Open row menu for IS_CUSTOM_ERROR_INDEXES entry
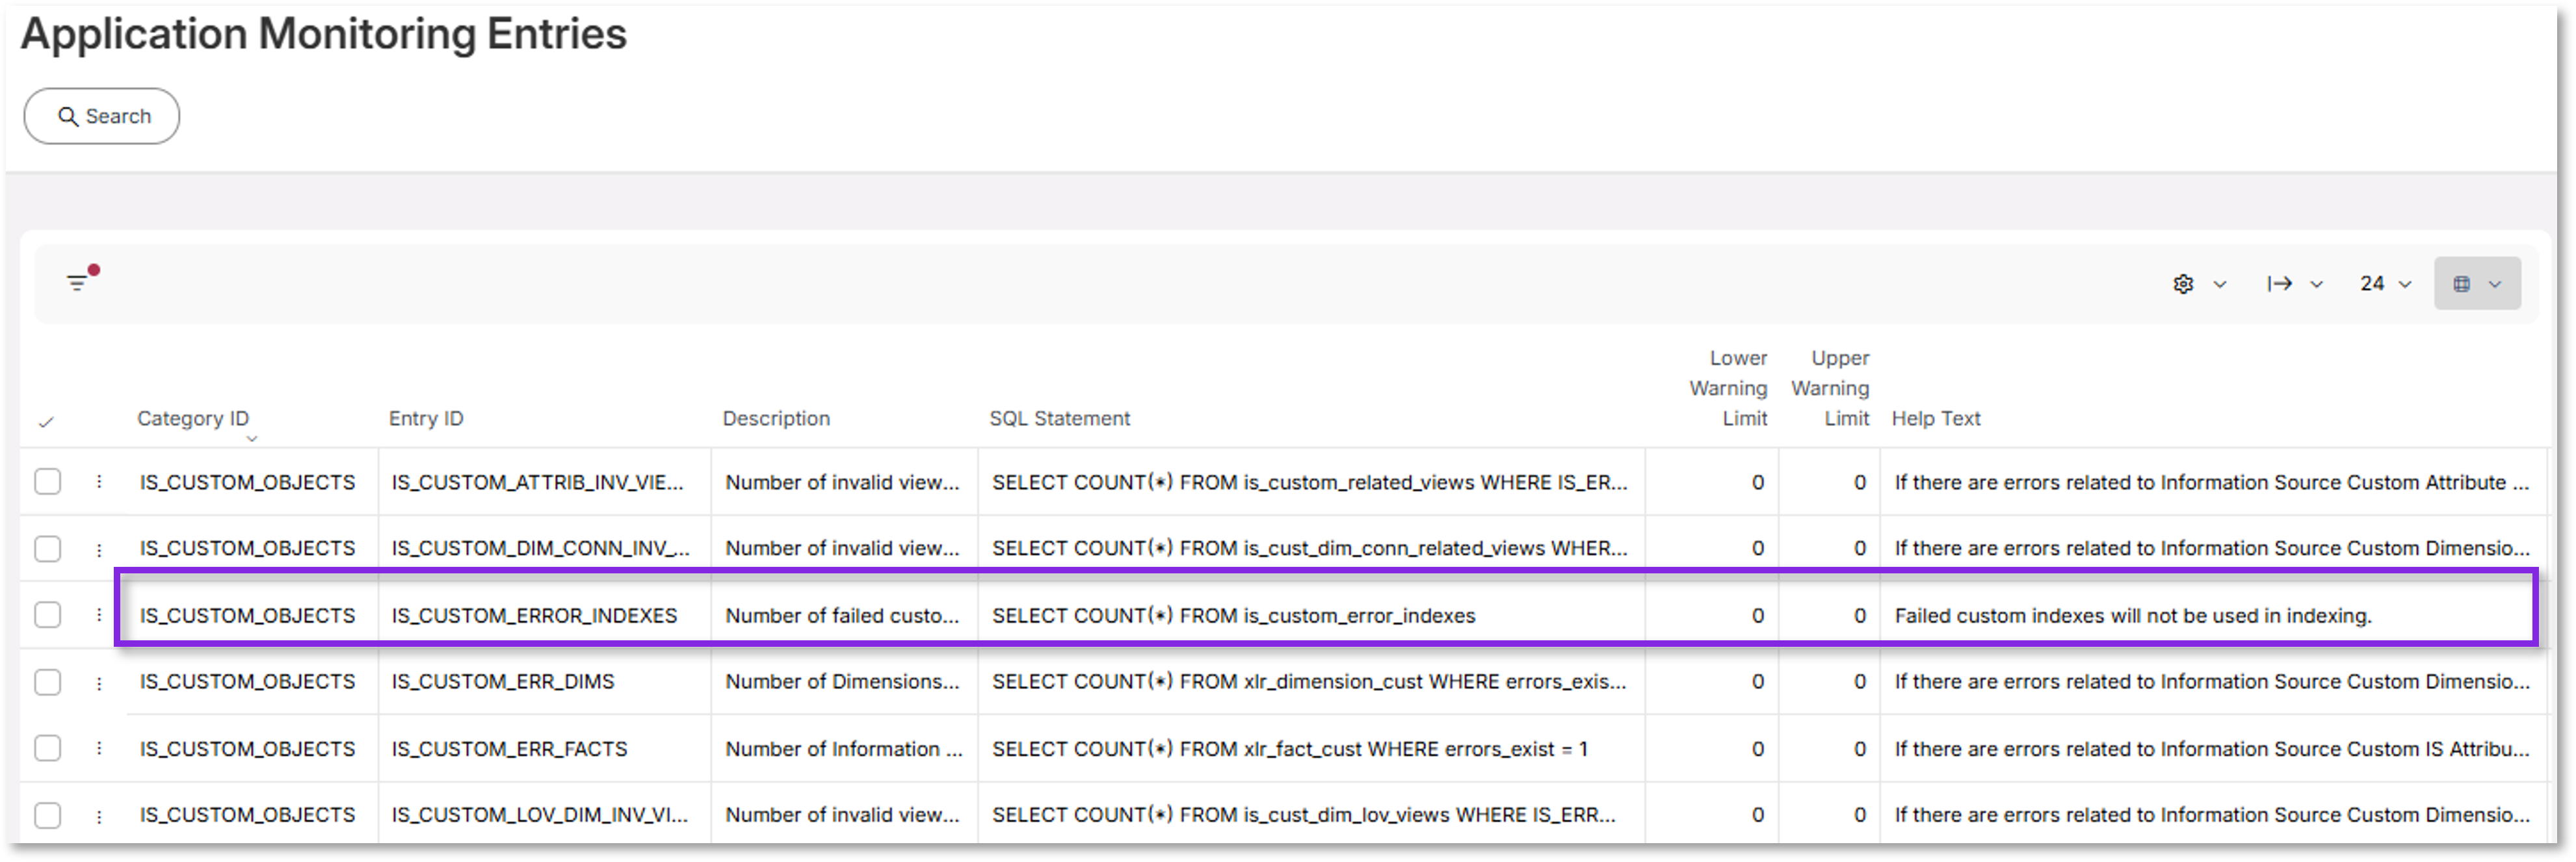The image size is (2576, 862). pyautogui.click(x=99, y=615)
